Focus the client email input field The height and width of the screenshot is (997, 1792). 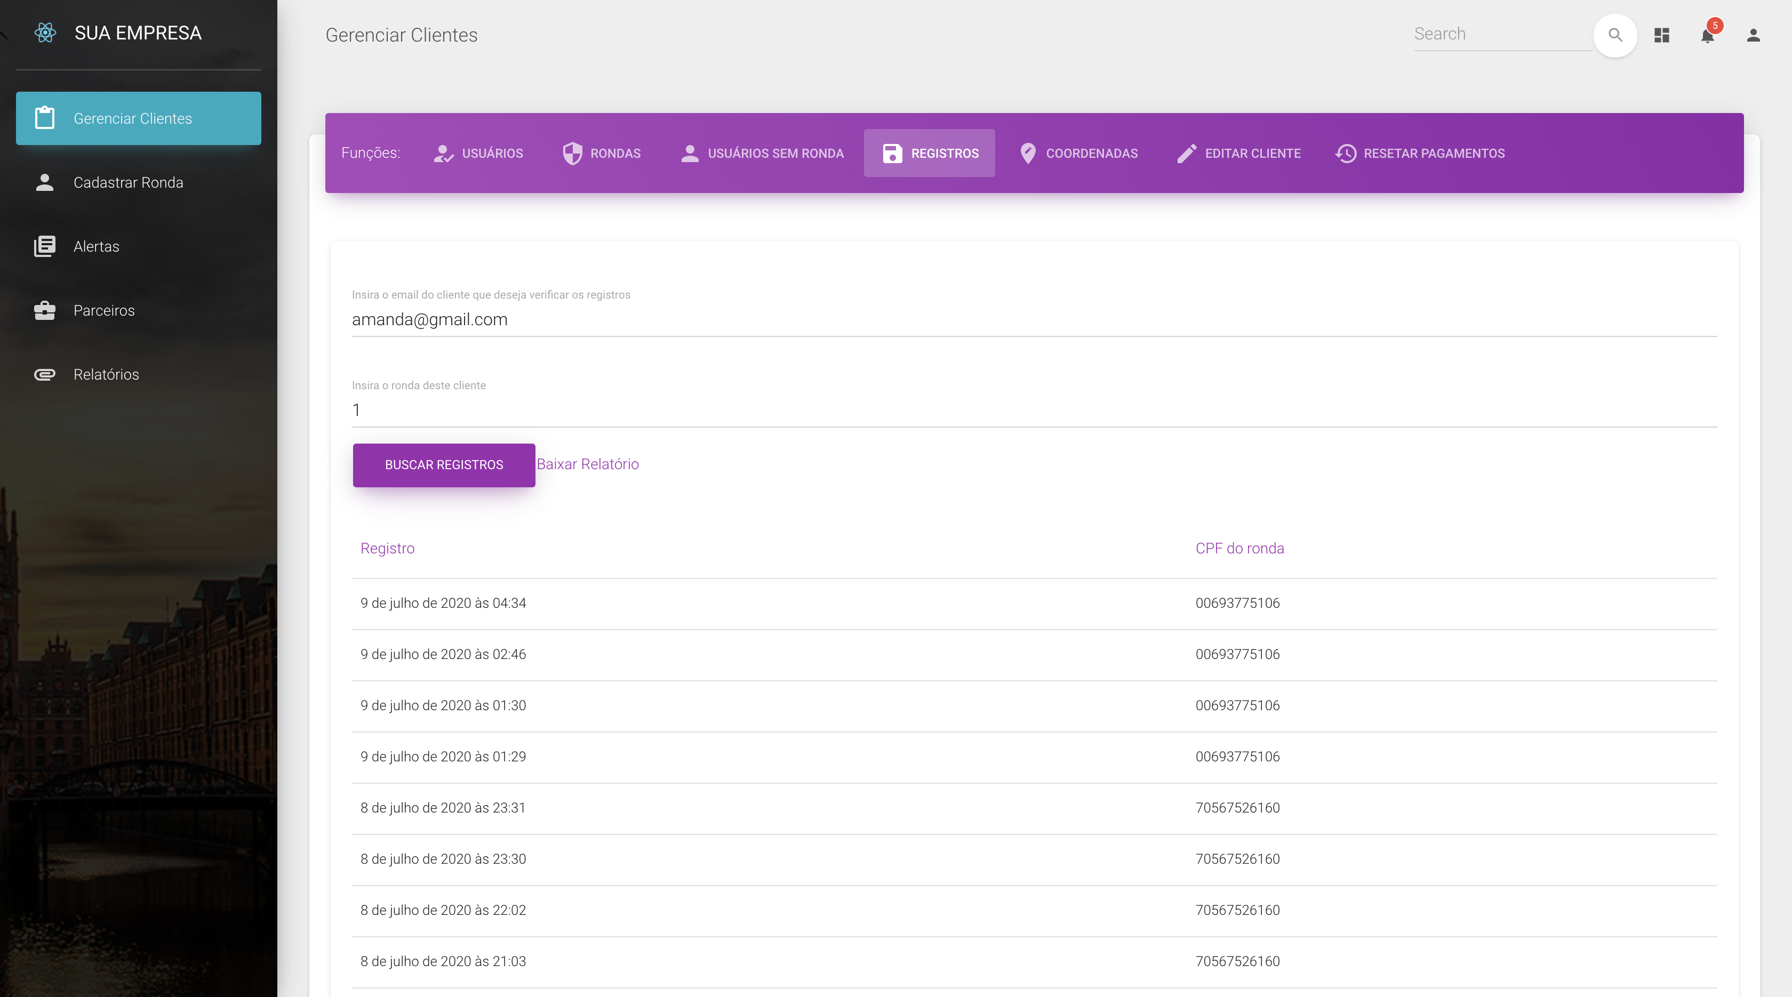tap(1034, 320)
